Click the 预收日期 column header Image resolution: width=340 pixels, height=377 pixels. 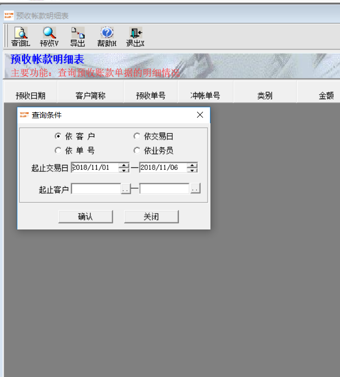pos(30,92)
